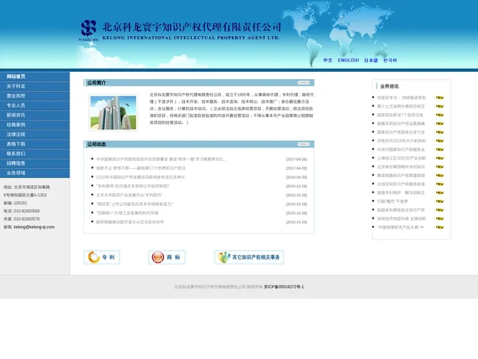Switch language to 日本語
The width and height of the screenshot is (478, 359).
click(x=371, y=60)
